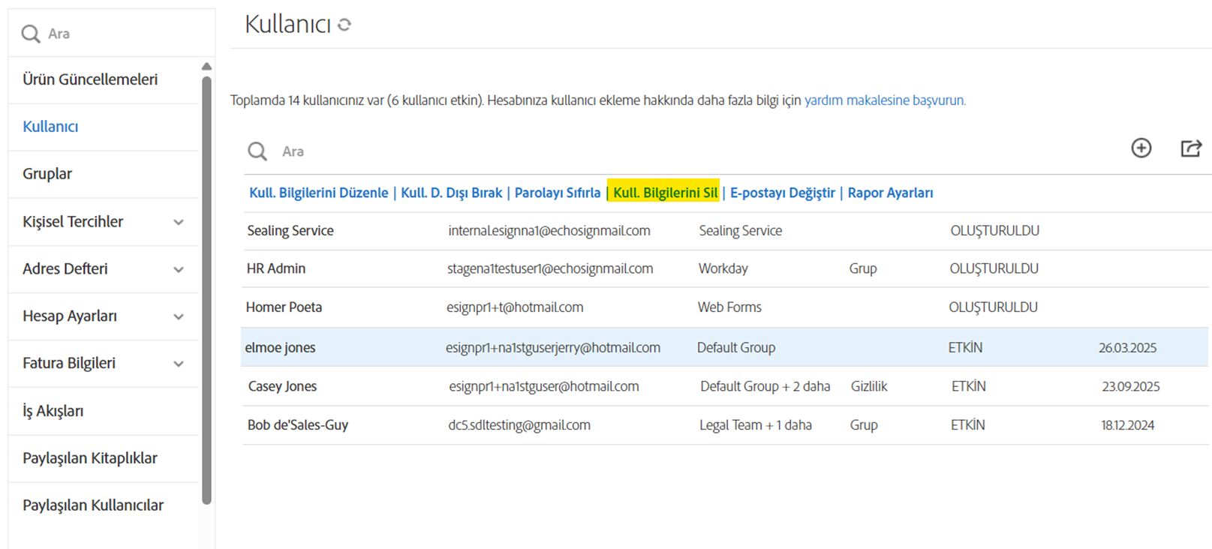Select the Casey Jones user row

(282, 386)
